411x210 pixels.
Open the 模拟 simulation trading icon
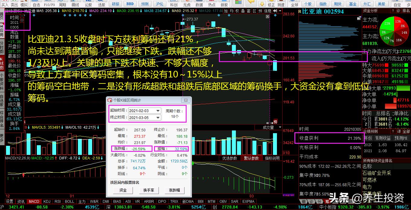[24, 3]
